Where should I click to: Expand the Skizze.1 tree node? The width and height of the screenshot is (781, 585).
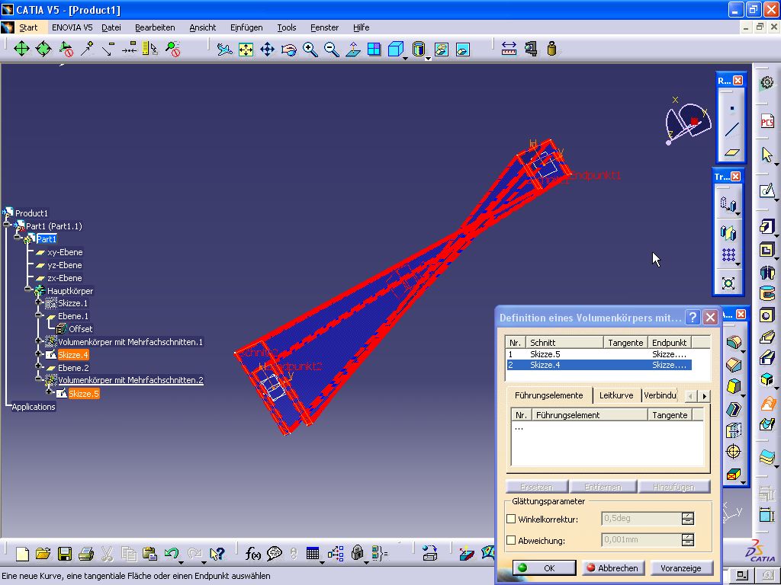pos(39,302)
